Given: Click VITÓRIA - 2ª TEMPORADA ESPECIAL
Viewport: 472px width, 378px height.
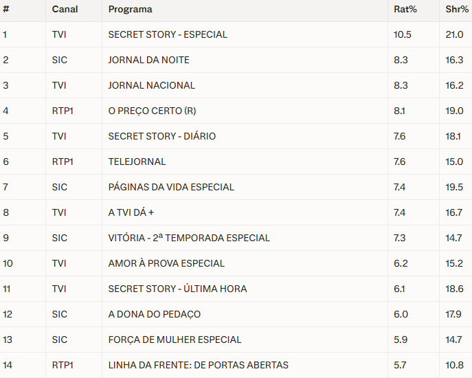Looking at the screenshot, I should [189, 238].
